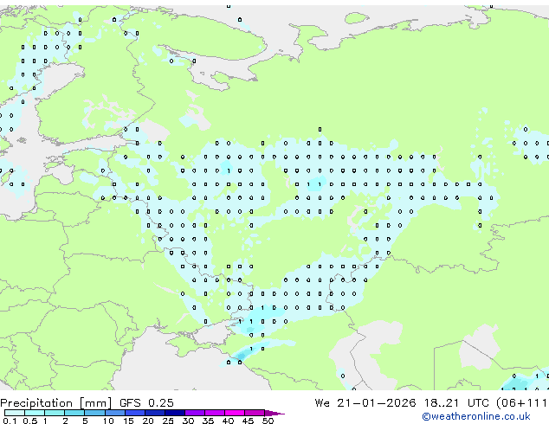Click the 45–50 mm legend color swatch
Screen dimensions: 549x424
255,413
